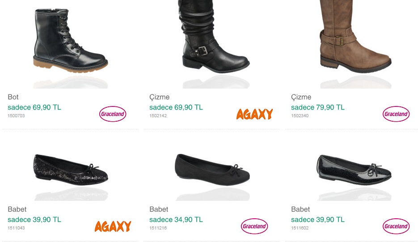Click the price sadece 34,90 TL
This screenshot has width=418, height=242.
(176, 220)
